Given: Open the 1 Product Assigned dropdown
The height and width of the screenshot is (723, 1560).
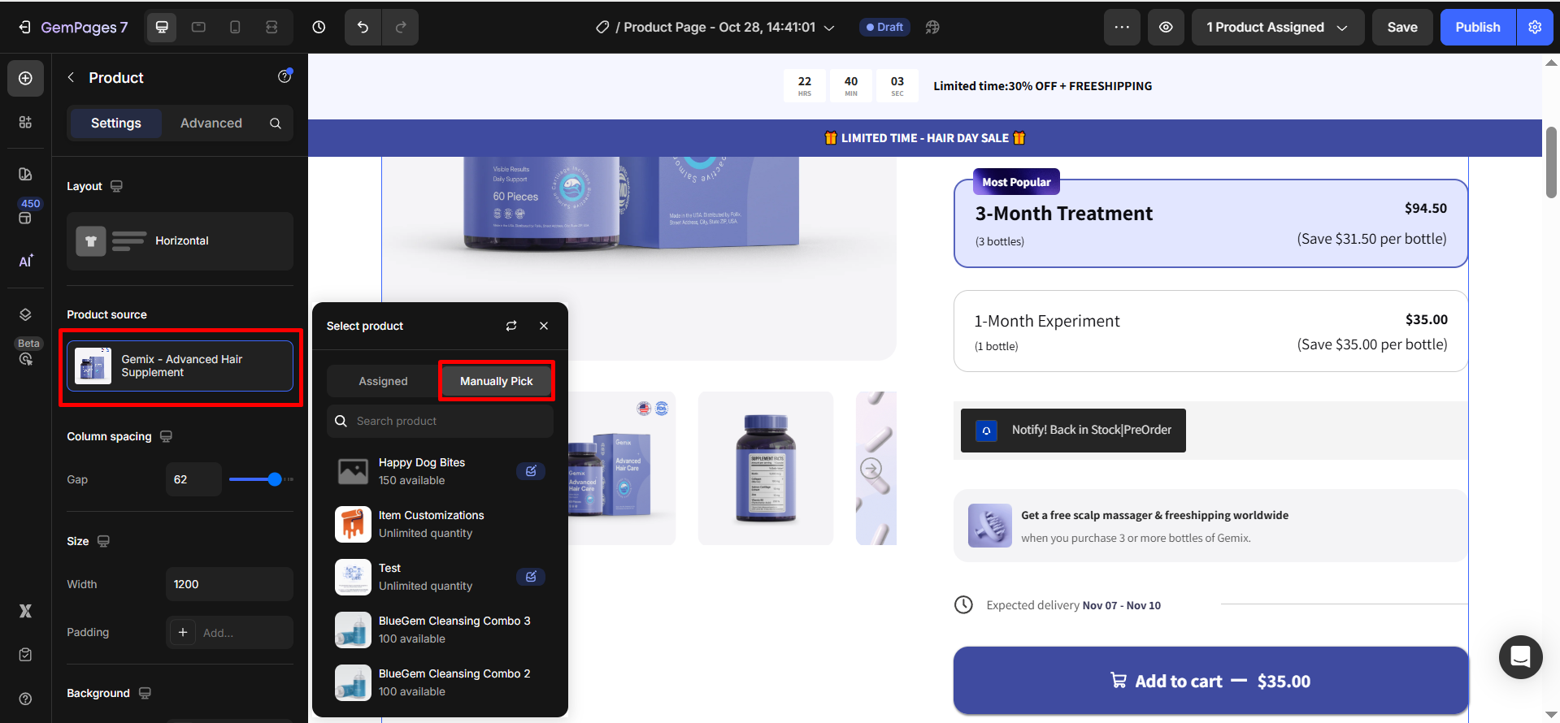Looking at the screenshot, I should click(1277, 28).
